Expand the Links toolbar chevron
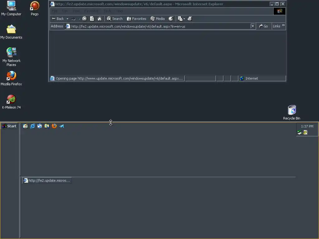The height and width of the screenshot is (239, 319). [283, 25]
